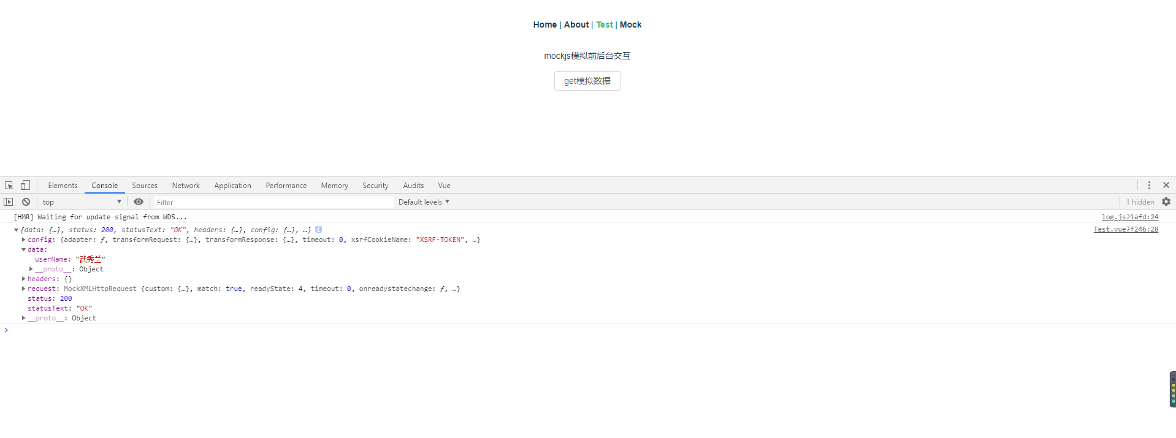The height and width of the screenshot is (438, 1176).
Task: Expand the last __proto__: Object row
Action: click(x=23, y=318)
